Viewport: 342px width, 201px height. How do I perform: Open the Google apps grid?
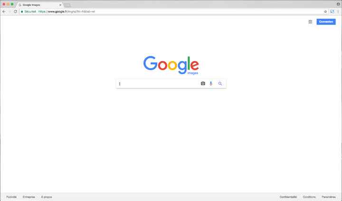click(x=310, y=21)
